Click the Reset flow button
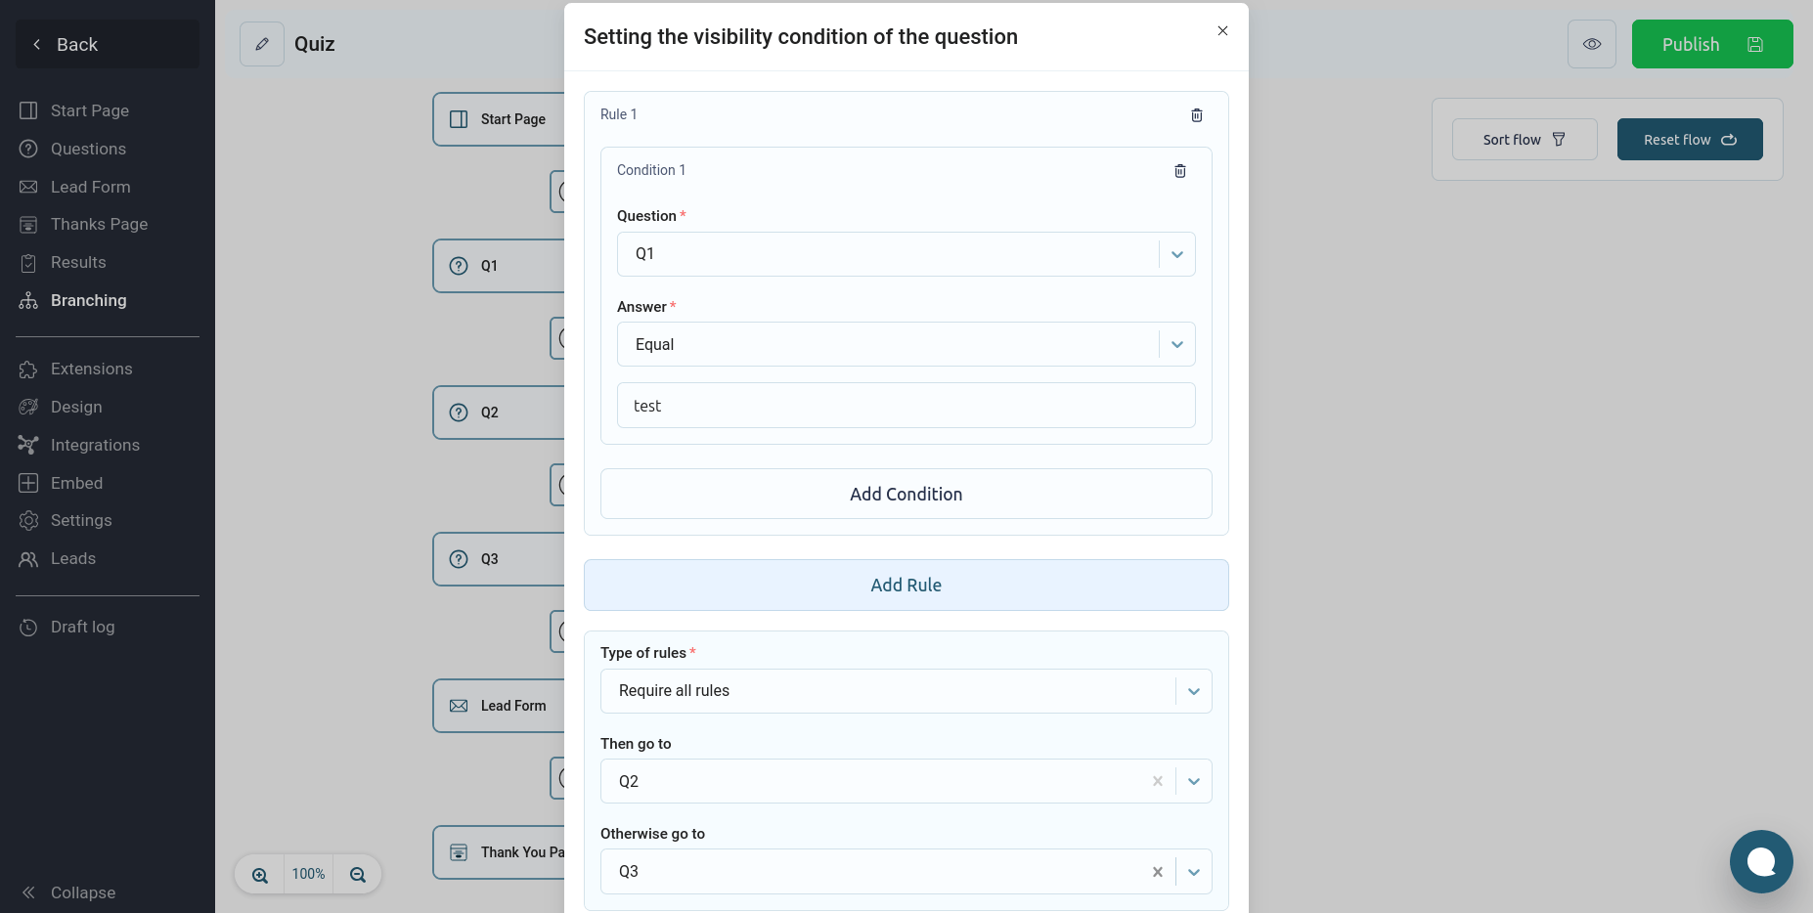 (x=1690, y=140)
